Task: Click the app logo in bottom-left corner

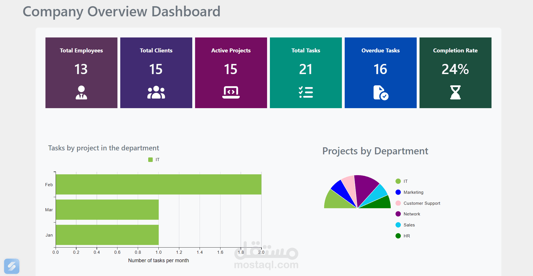Action: click(x=11, y=266)
